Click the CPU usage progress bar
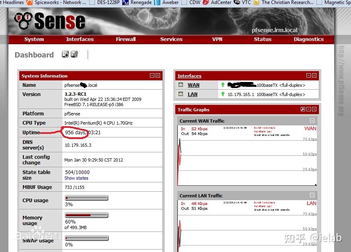The height and width of the screenshot is (252, 351). pos(86,198)
